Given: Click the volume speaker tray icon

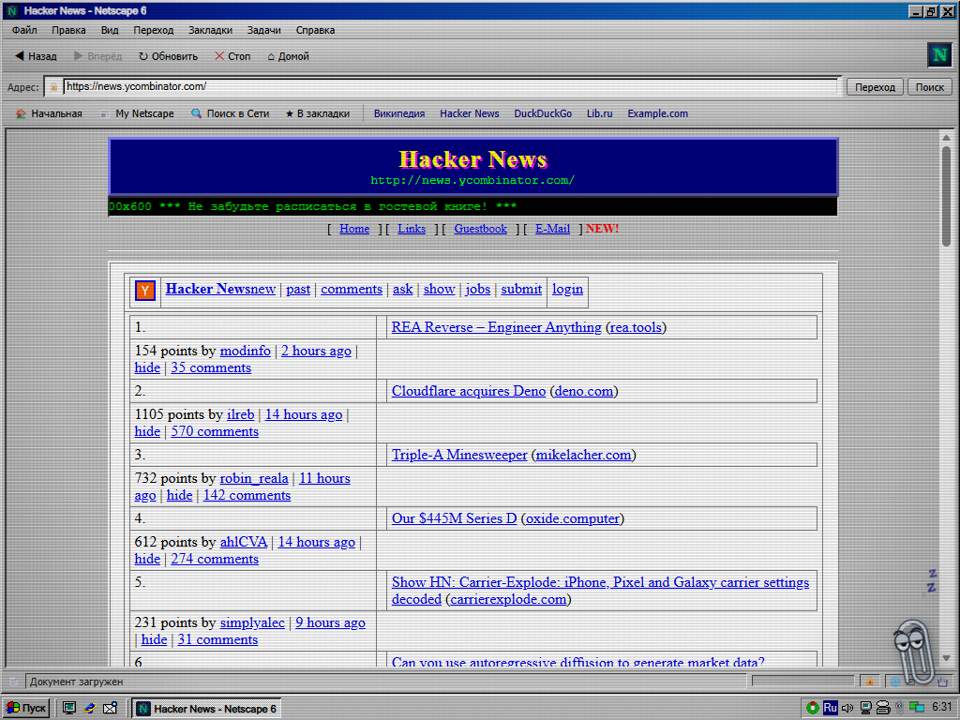Looking at the screenshot, I should 847,709.
